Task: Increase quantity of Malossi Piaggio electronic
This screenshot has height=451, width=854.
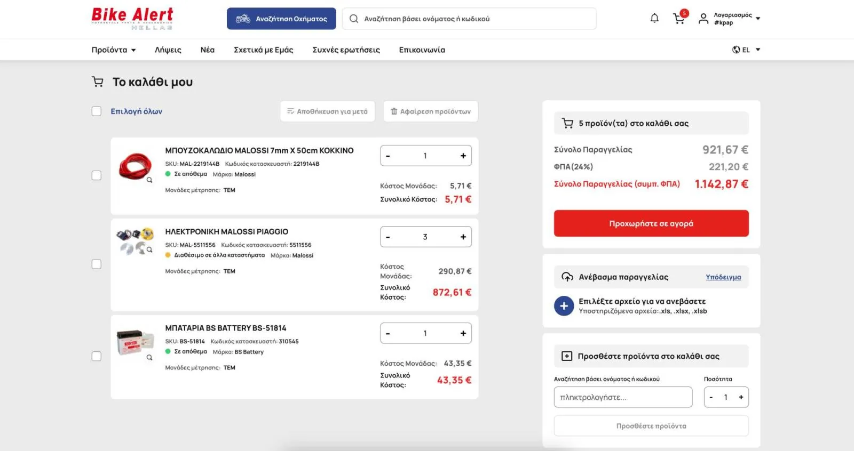Action: (463, 237)
